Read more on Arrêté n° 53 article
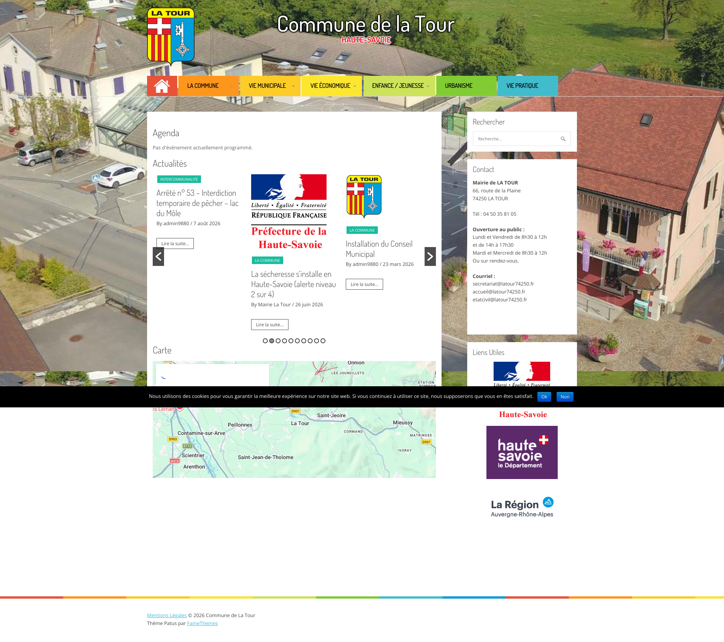 (175, 243)
